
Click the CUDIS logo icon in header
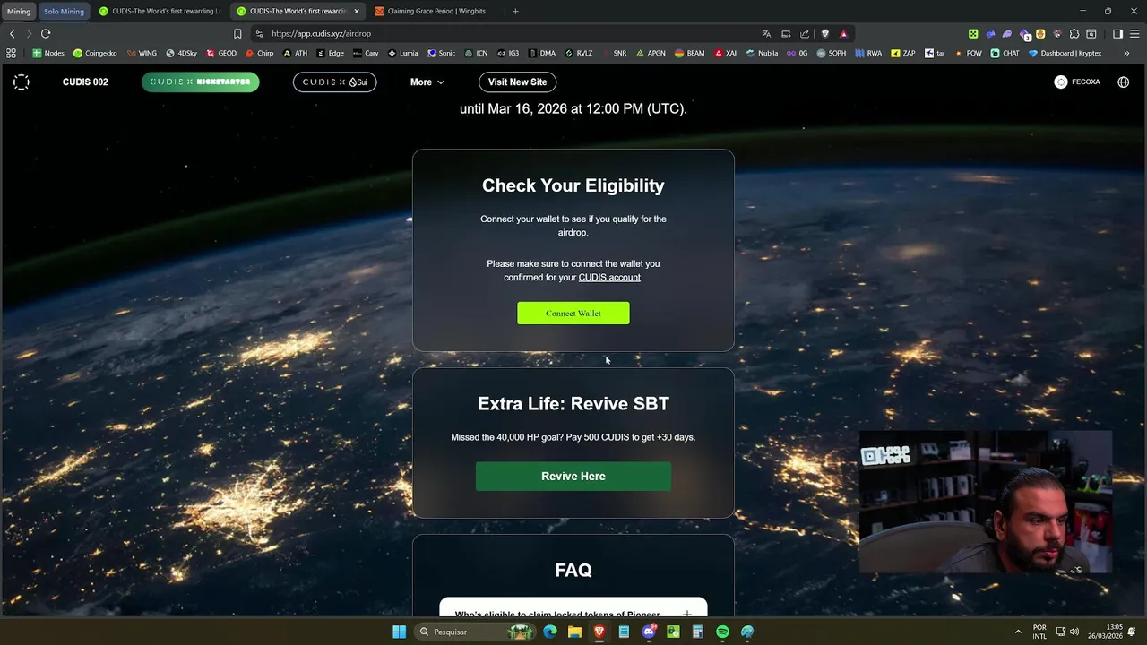[22, 82]
